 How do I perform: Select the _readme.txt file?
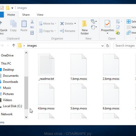(46, 67)
